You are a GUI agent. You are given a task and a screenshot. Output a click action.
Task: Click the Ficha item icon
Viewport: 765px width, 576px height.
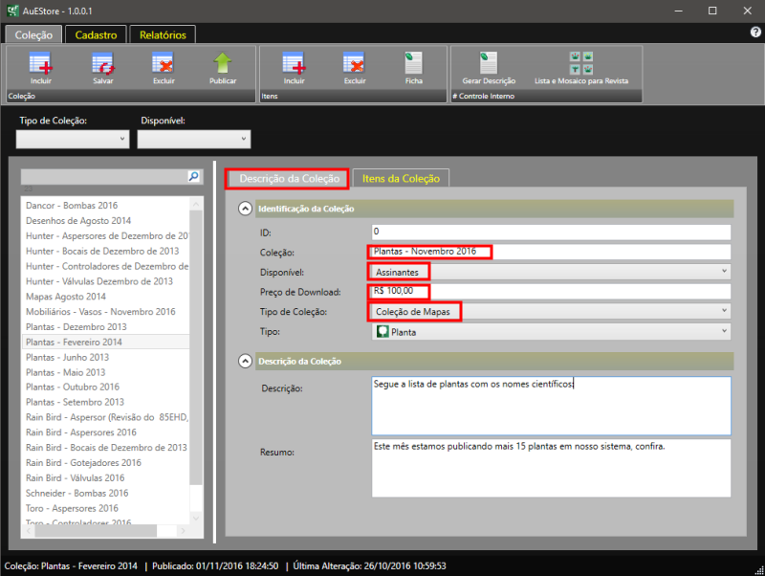(413, 65)
